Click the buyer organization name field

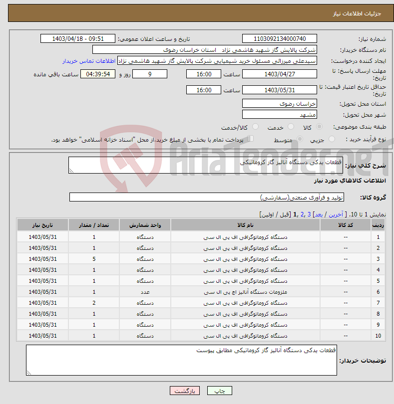point(205,50)
